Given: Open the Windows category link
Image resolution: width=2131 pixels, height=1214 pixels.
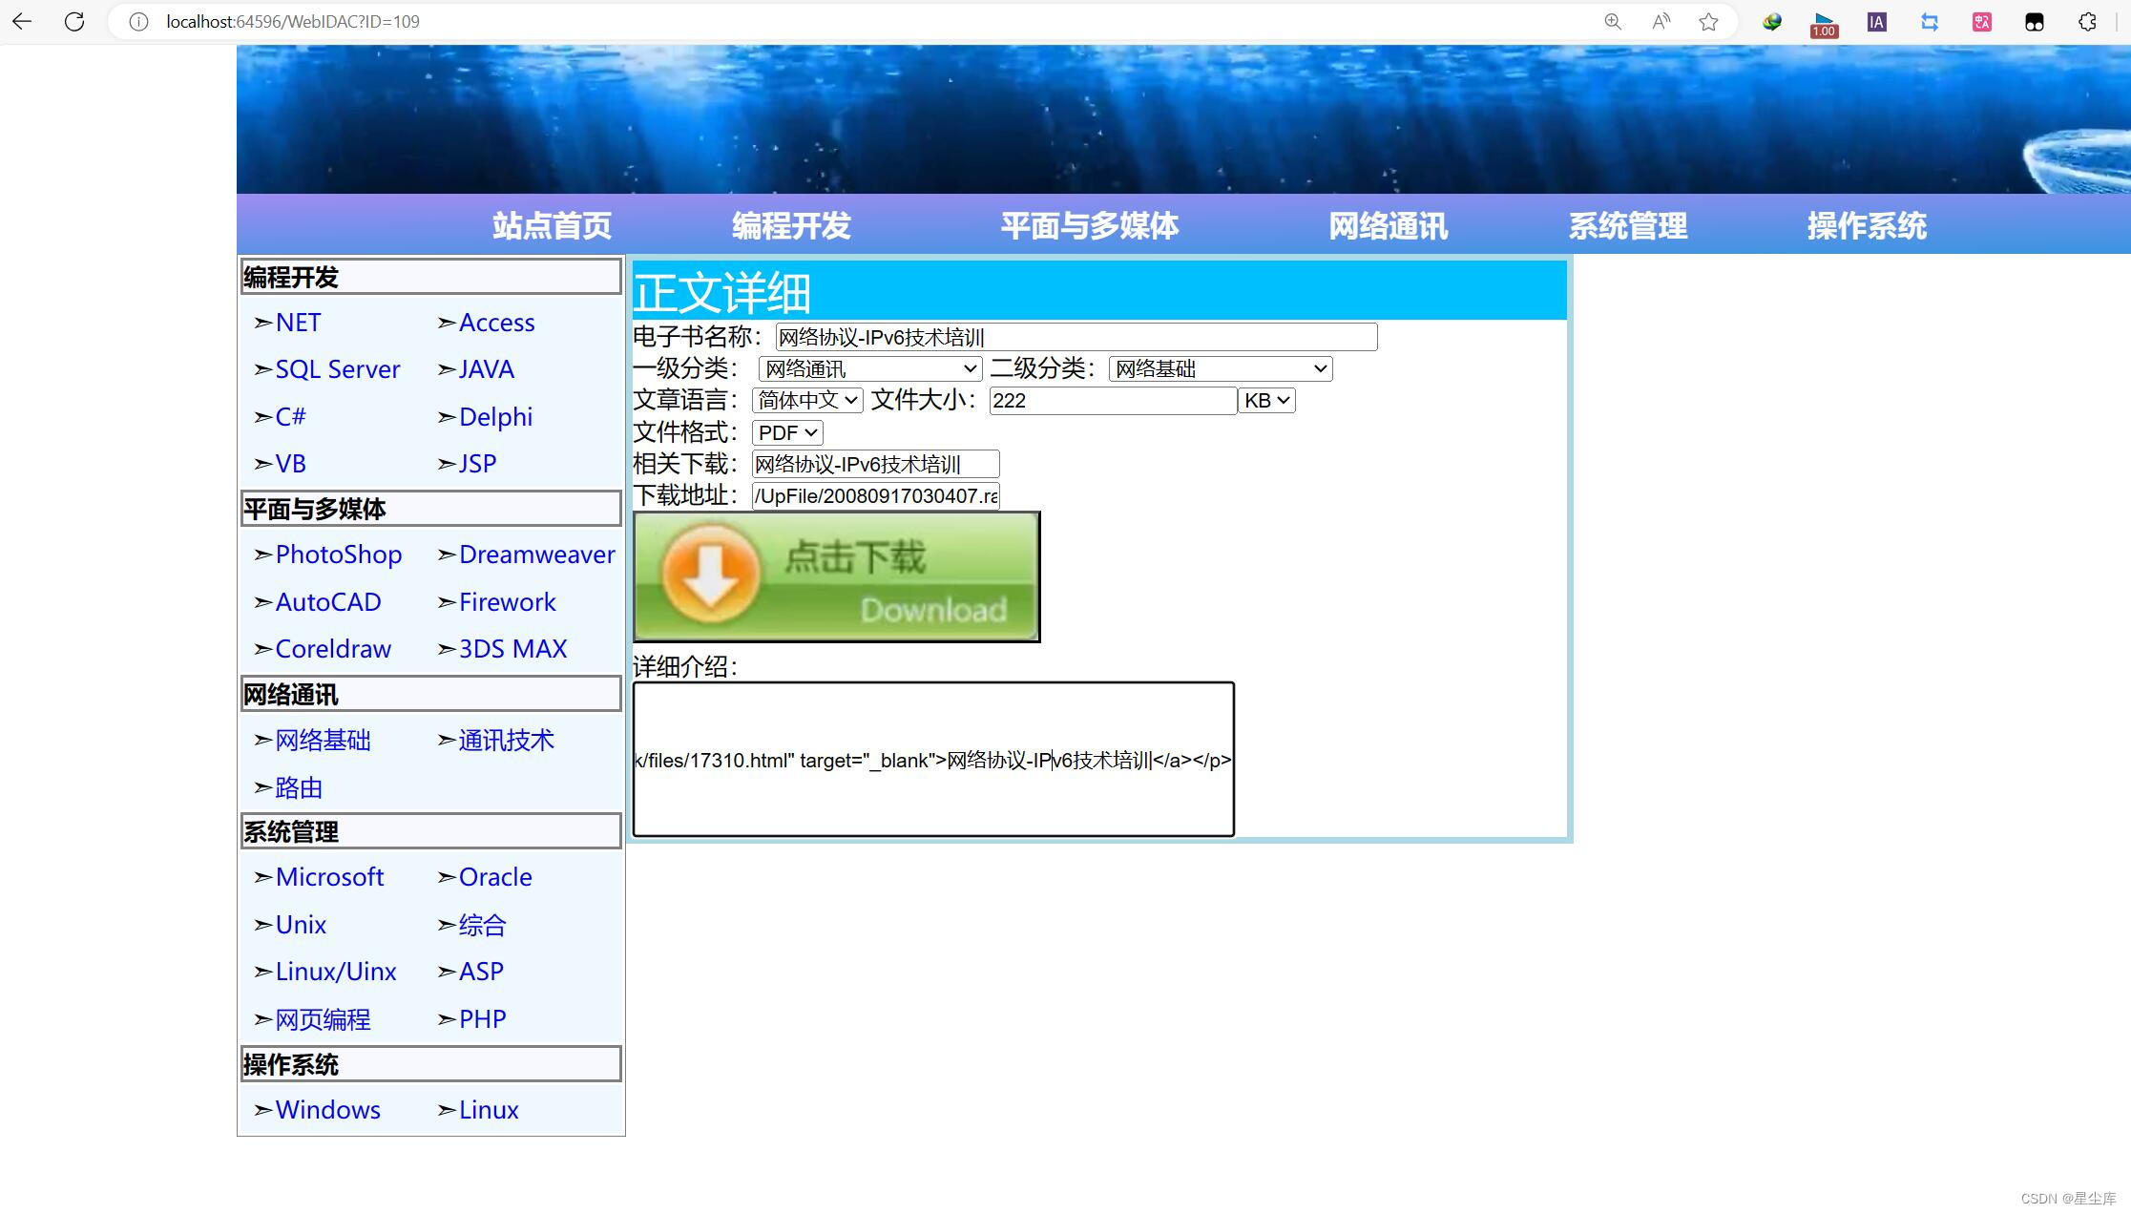Looking at the screenshot, I should 327,1109.
